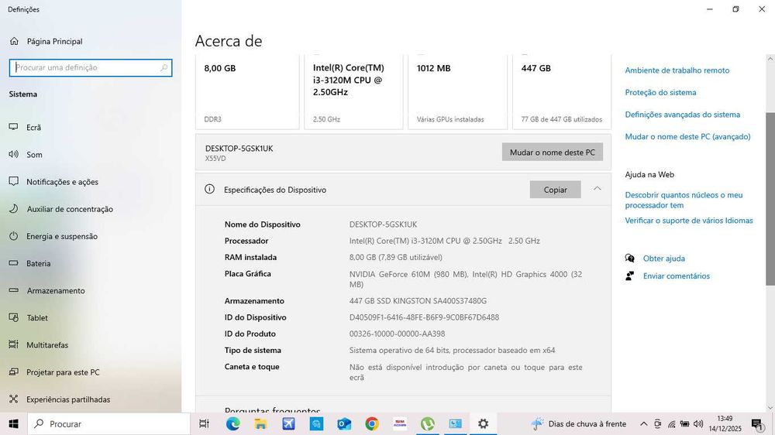775x435 pixels.
Task: Open Proteção do sistema link
Action: click(660, 92)
